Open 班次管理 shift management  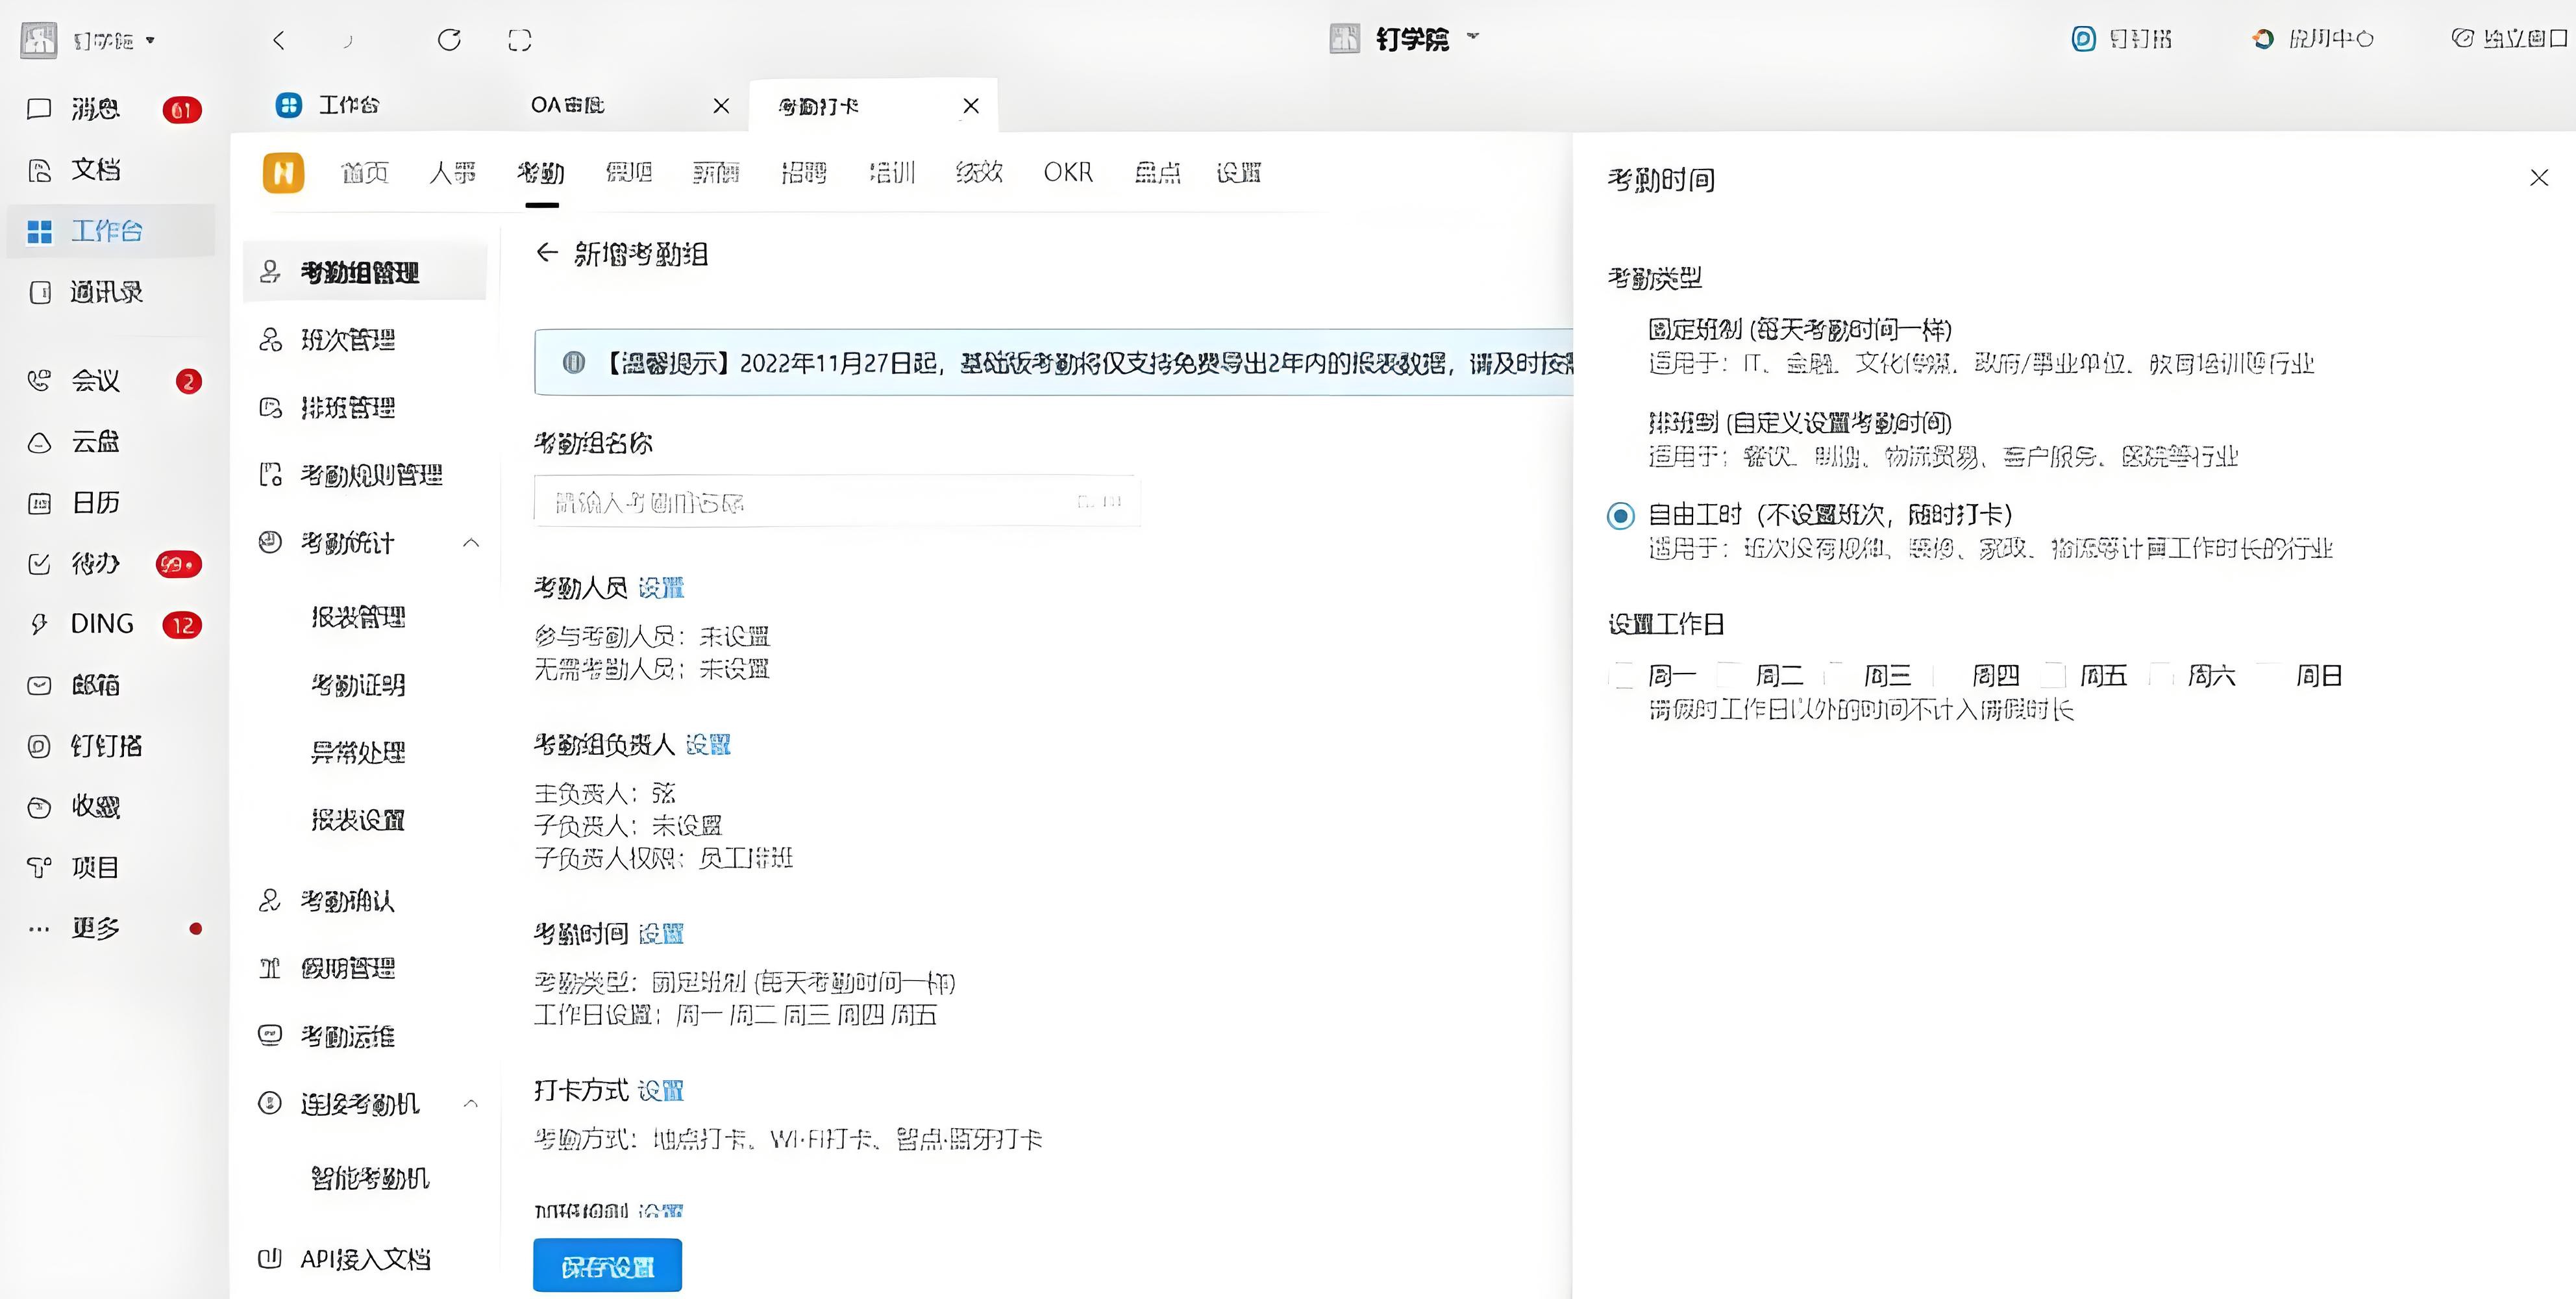[348, 340]
